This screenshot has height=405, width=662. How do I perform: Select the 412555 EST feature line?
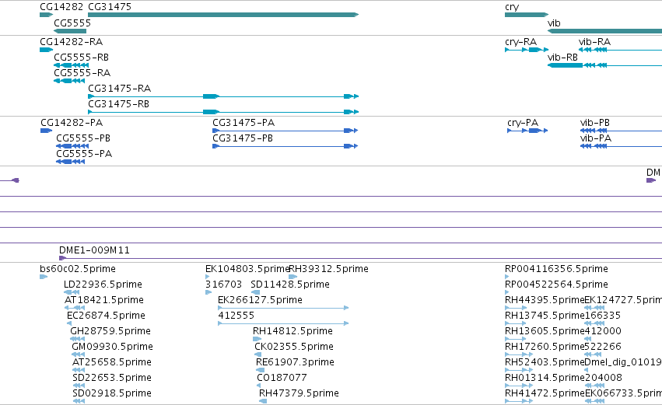[x=283, y=323]
